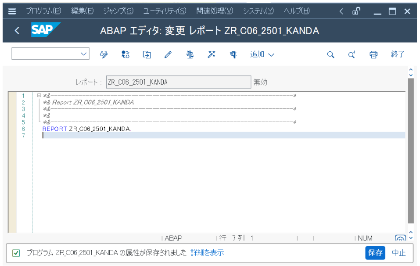
Task: Click bottom-right scroll down arrow
Action: tap(411, 237)
